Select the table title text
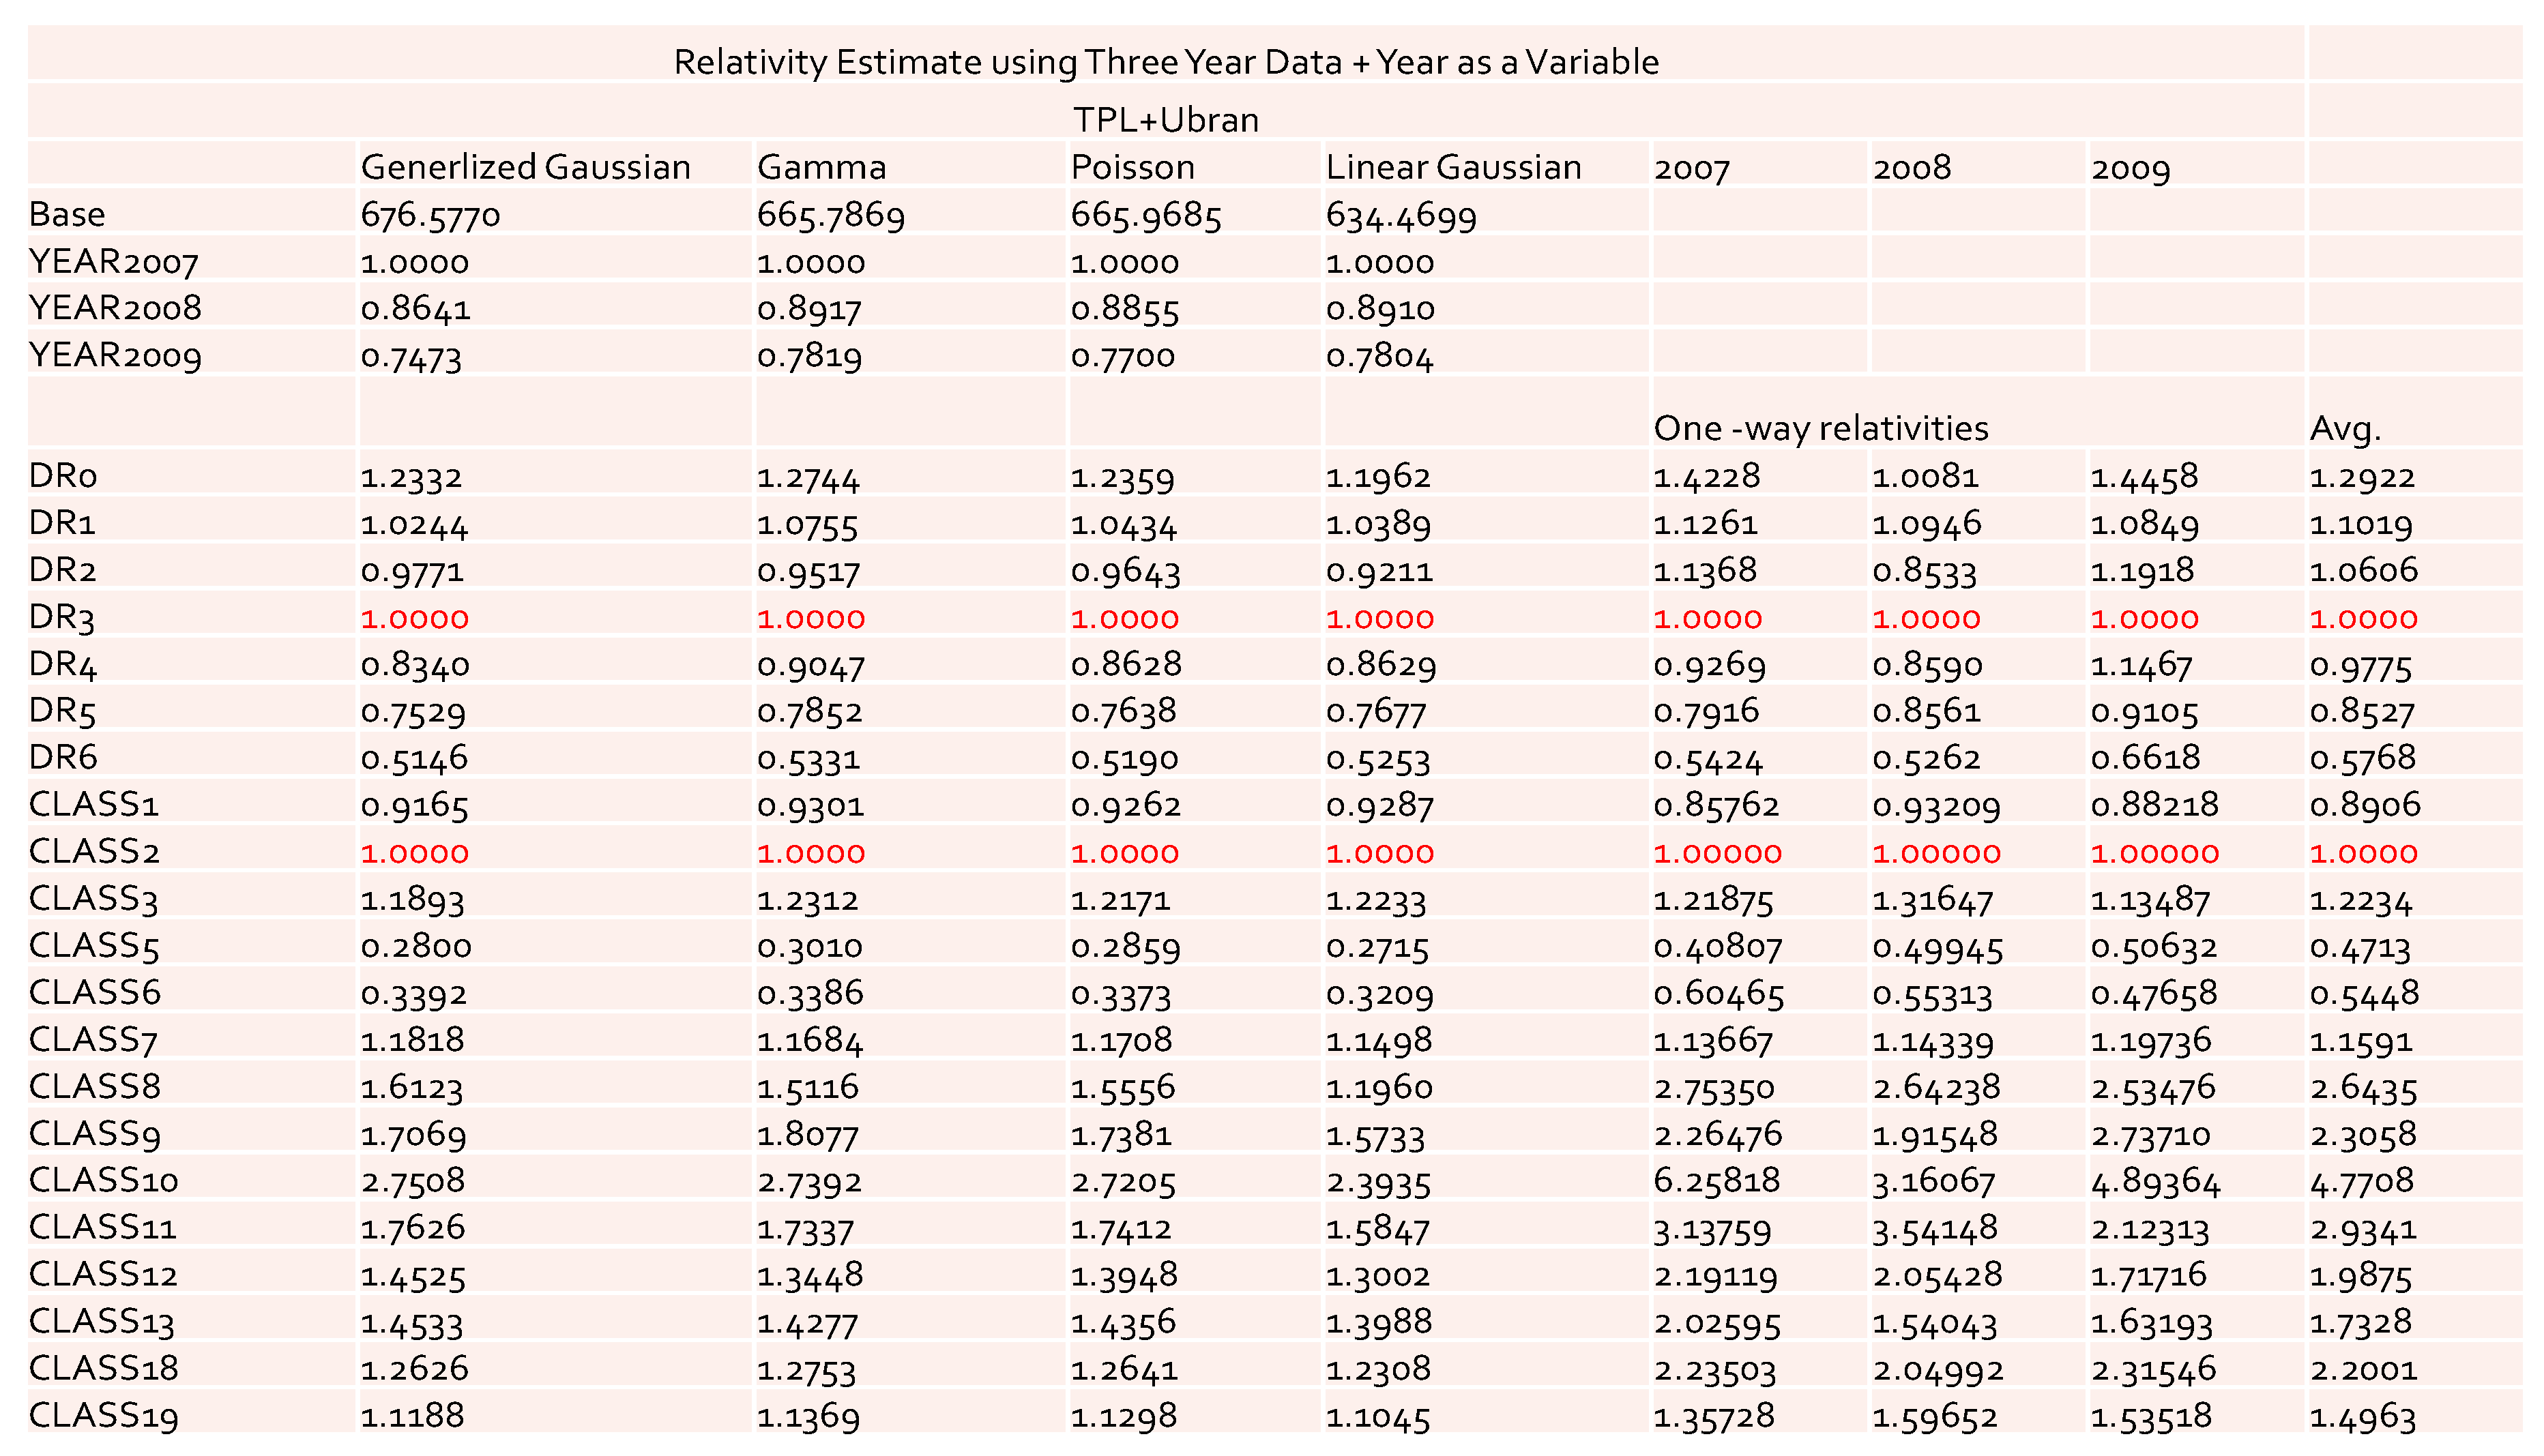Image resolution: width=2544 pixels, height=1456 pixels. tap(1165, 62)
